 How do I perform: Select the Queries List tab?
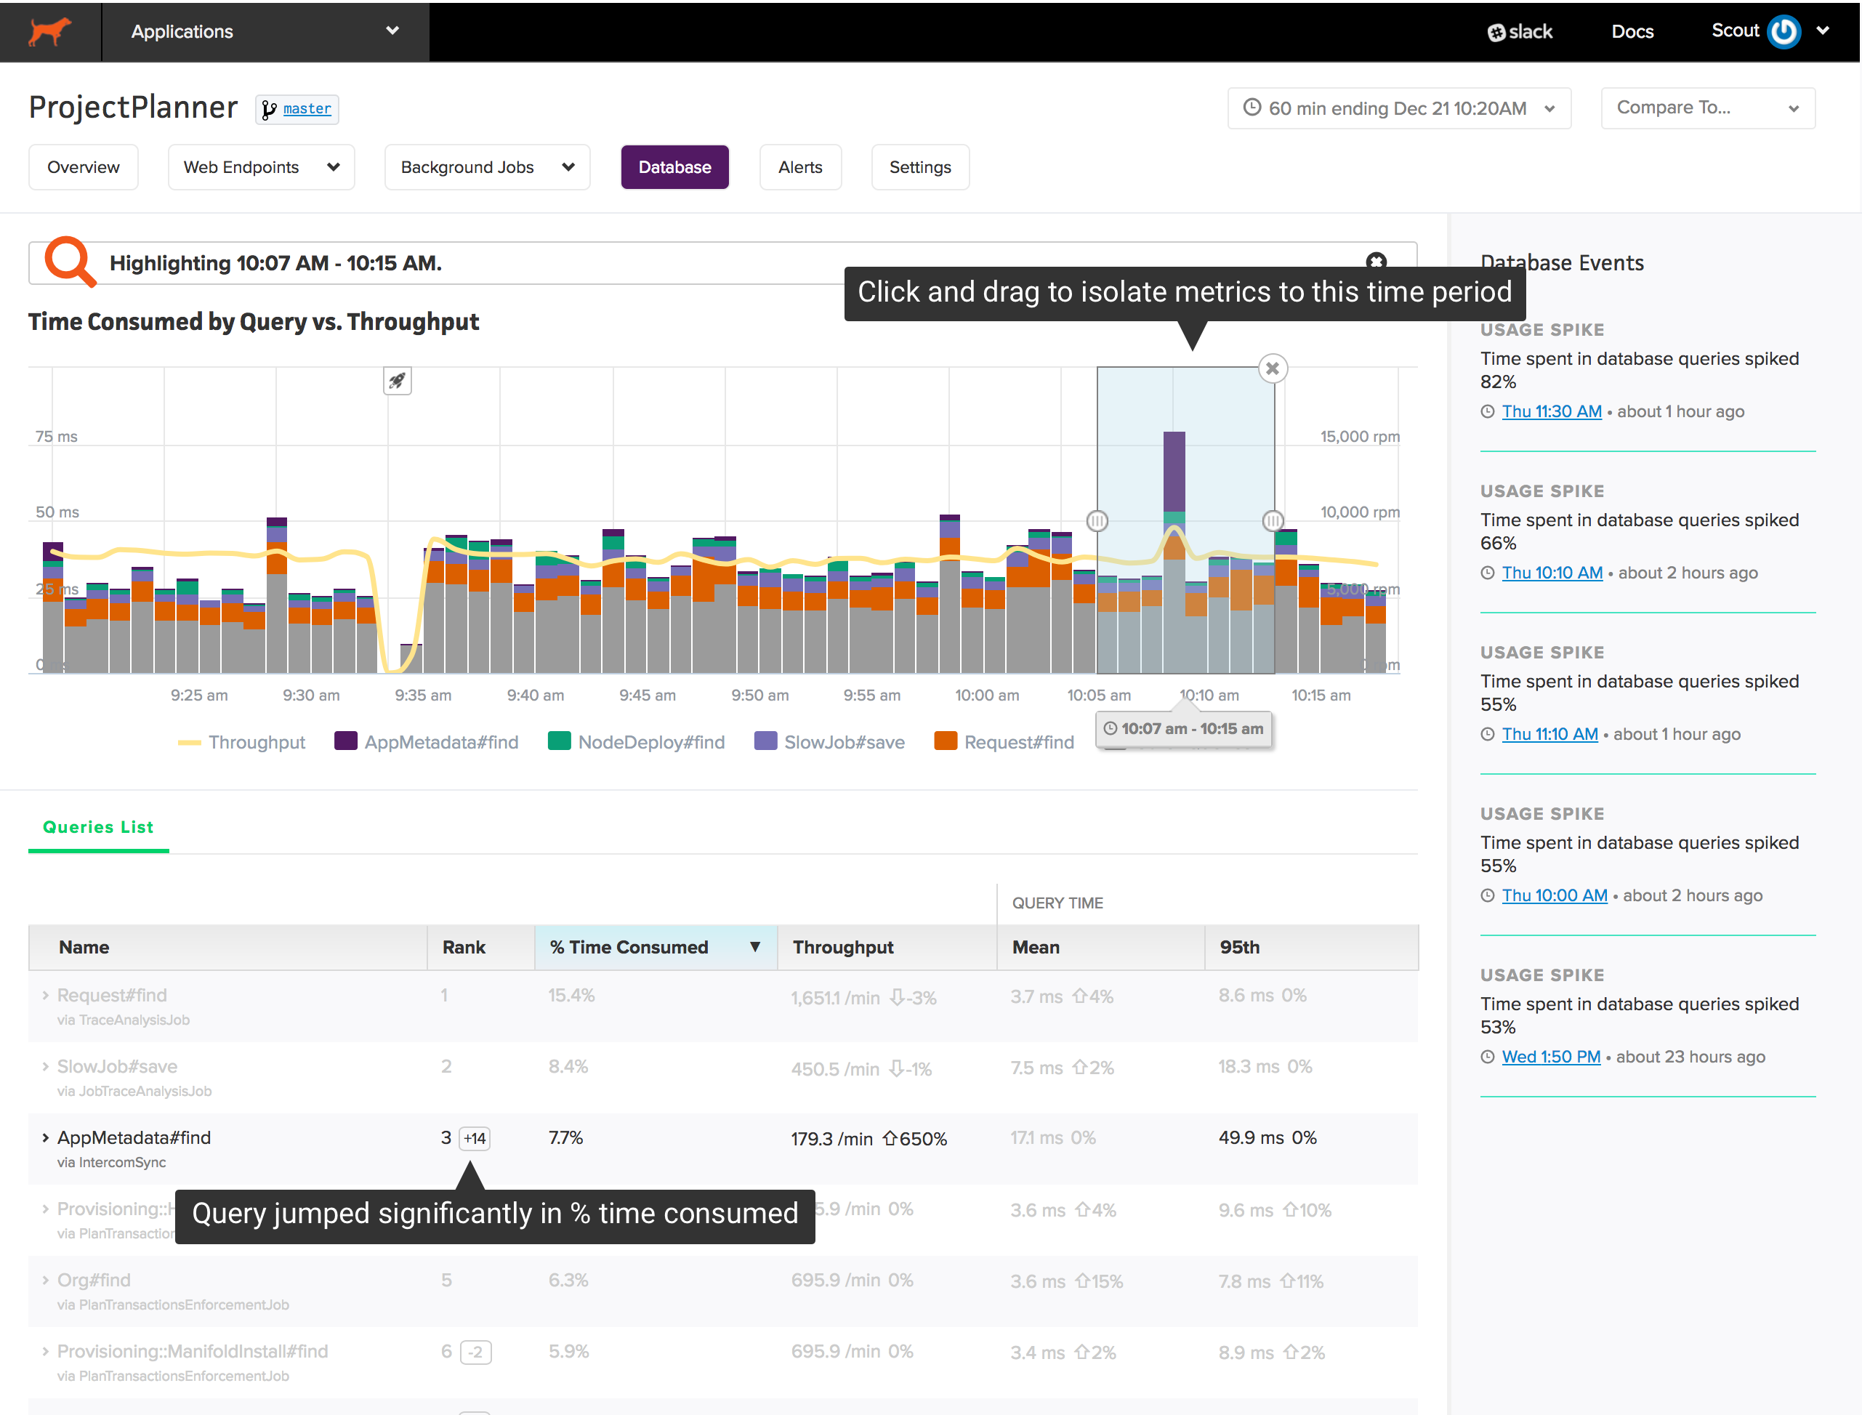pos(99,827)
